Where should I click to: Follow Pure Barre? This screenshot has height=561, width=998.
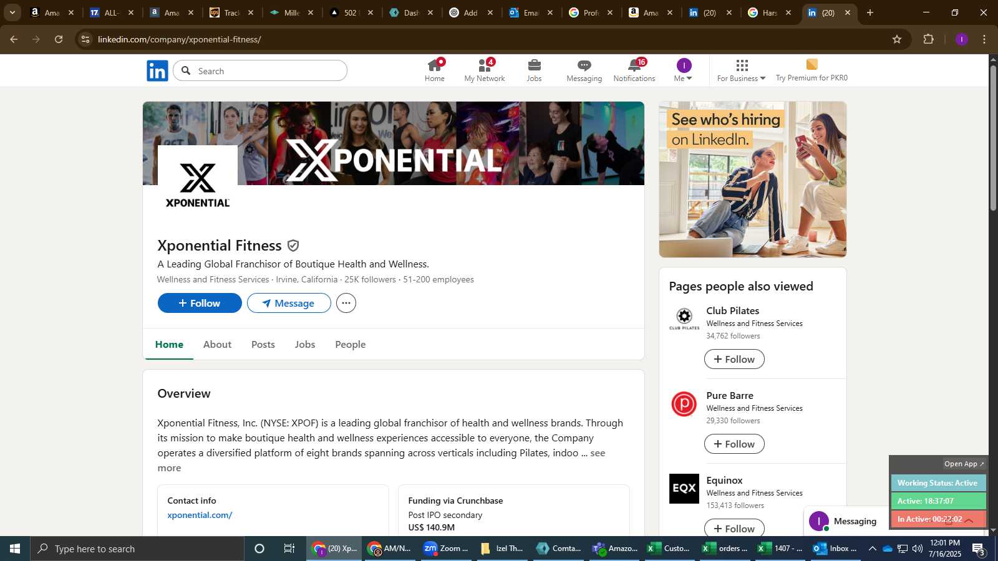(734, 444)
